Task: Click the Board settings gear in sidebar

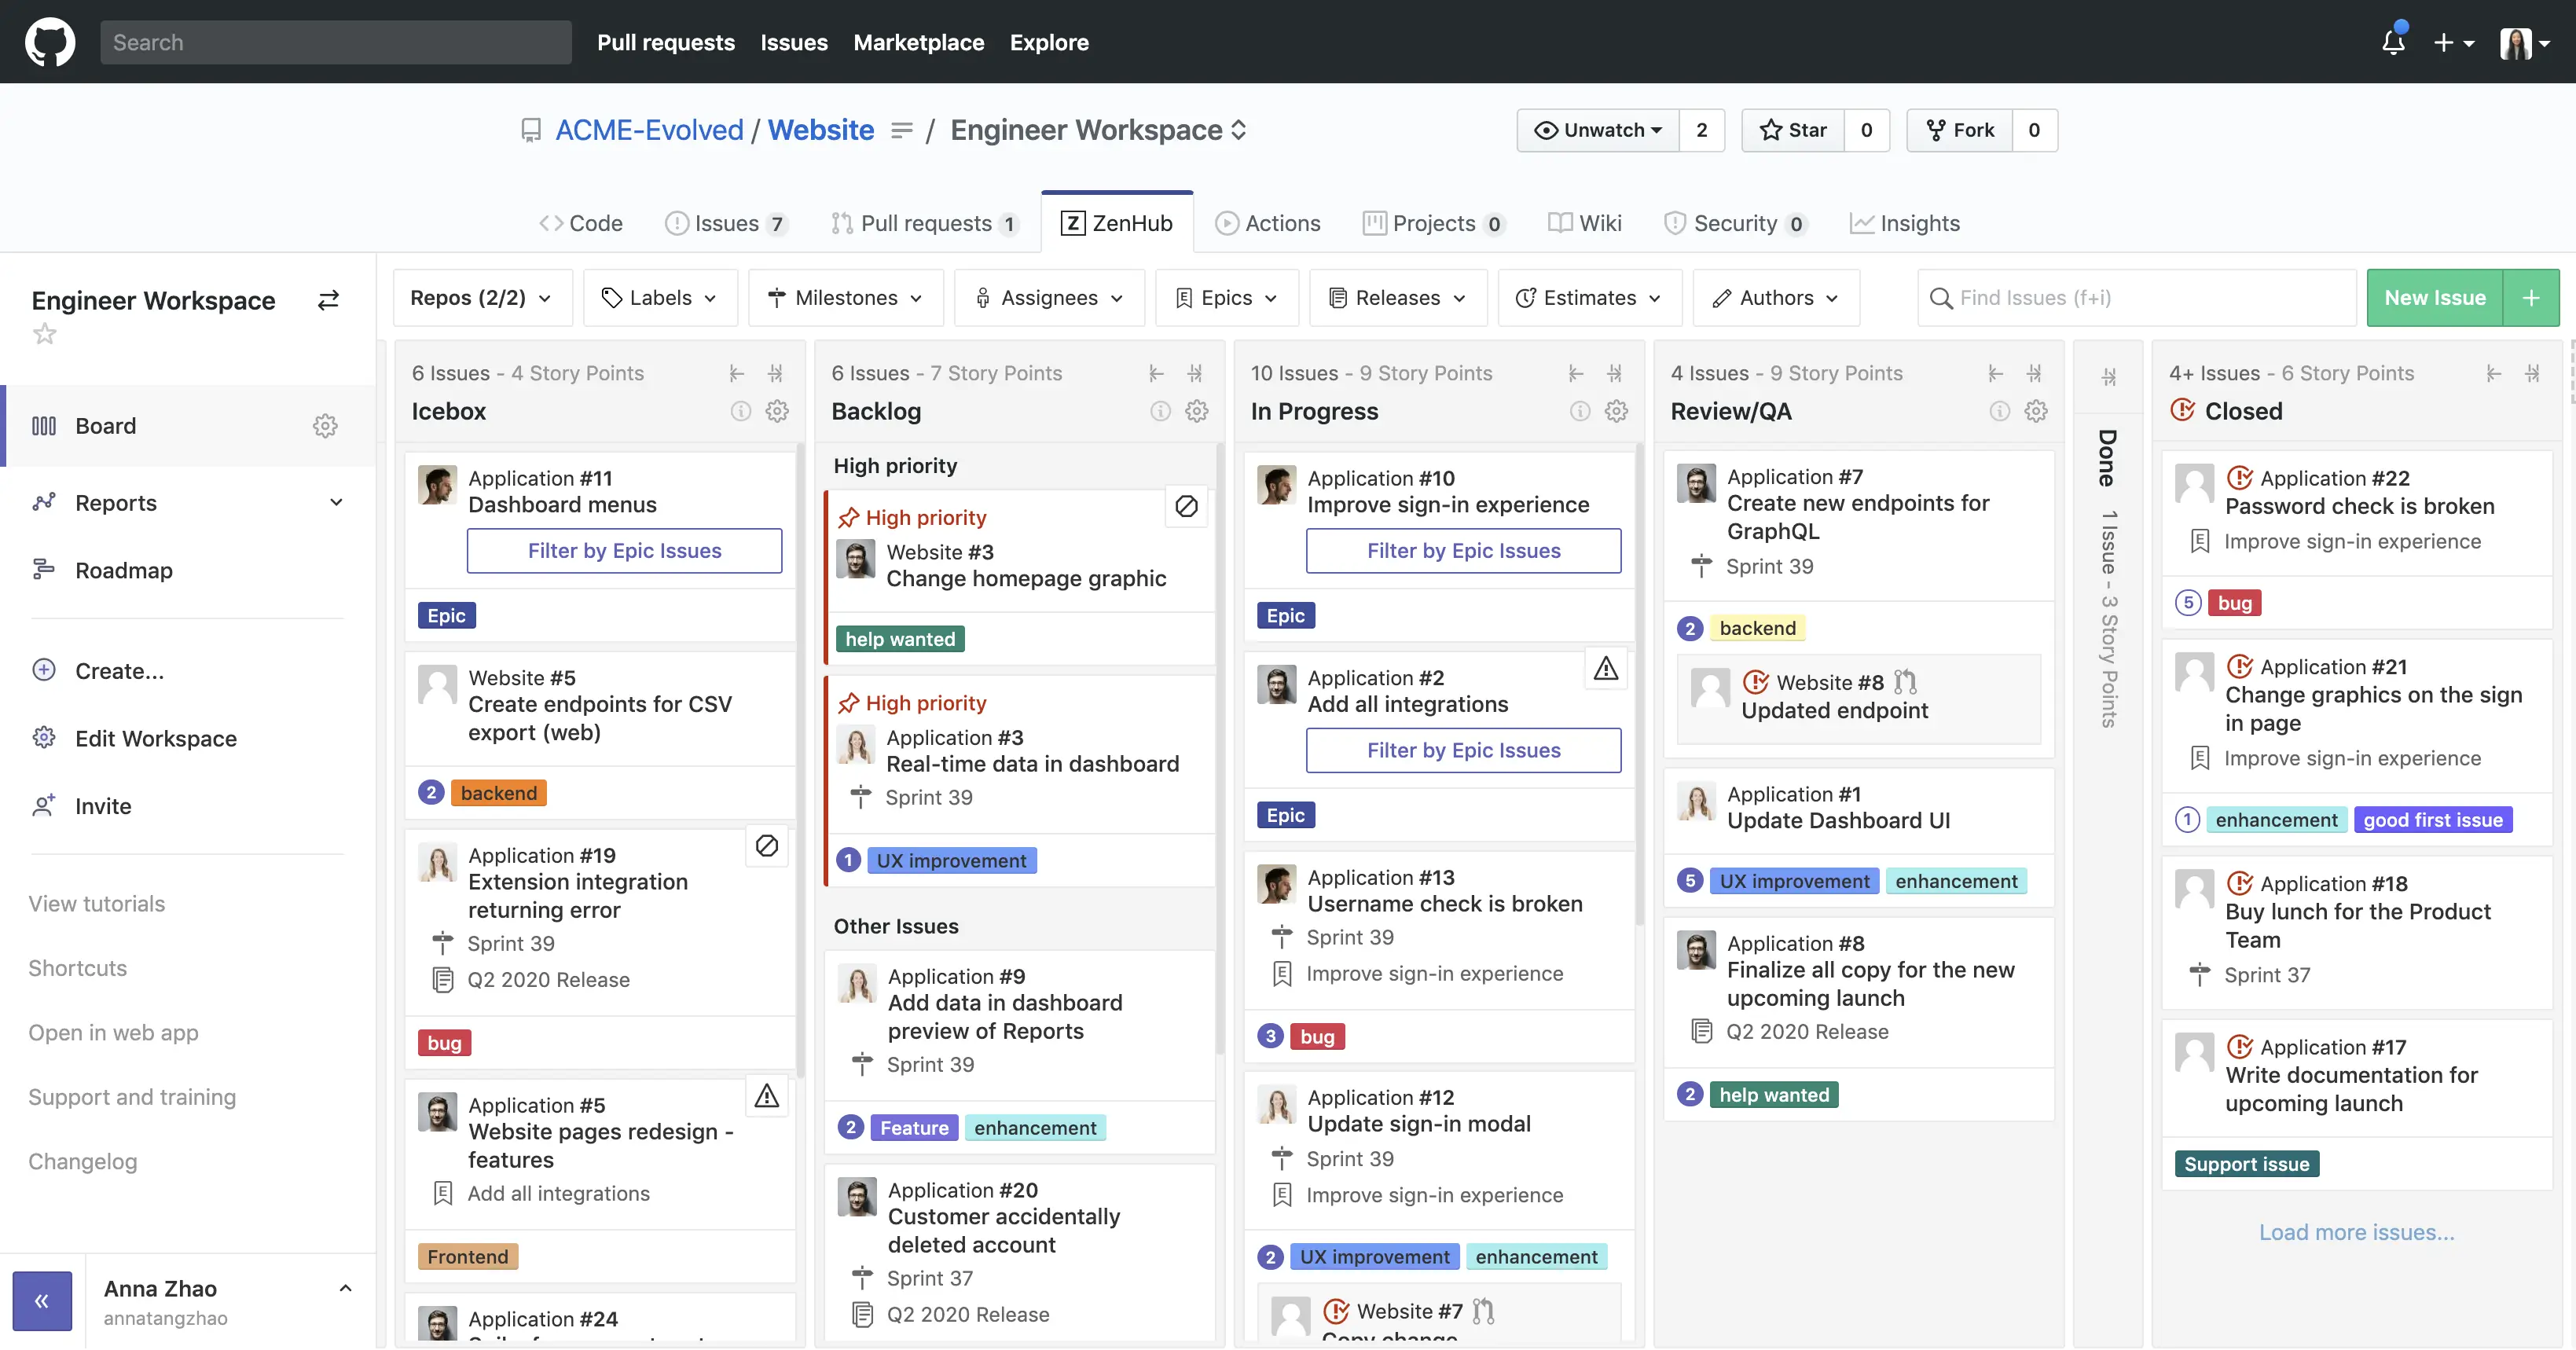Action: point(325,426)
